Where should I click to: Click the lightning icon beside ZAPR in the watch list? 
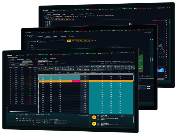[11, 70]
